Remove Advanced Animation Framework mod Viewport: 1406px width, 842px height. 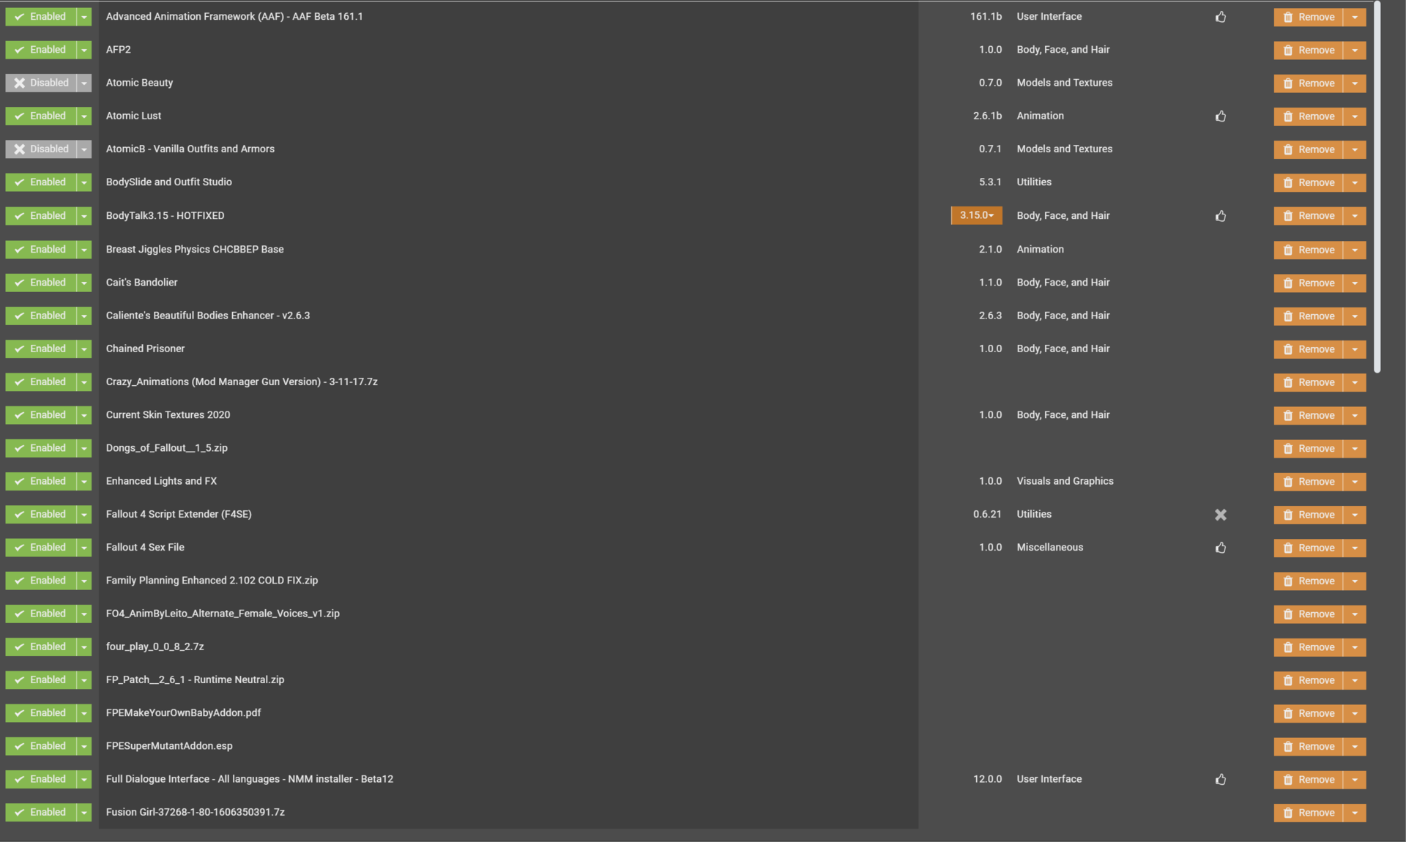pyautogui.click(x=1309, y=17)
